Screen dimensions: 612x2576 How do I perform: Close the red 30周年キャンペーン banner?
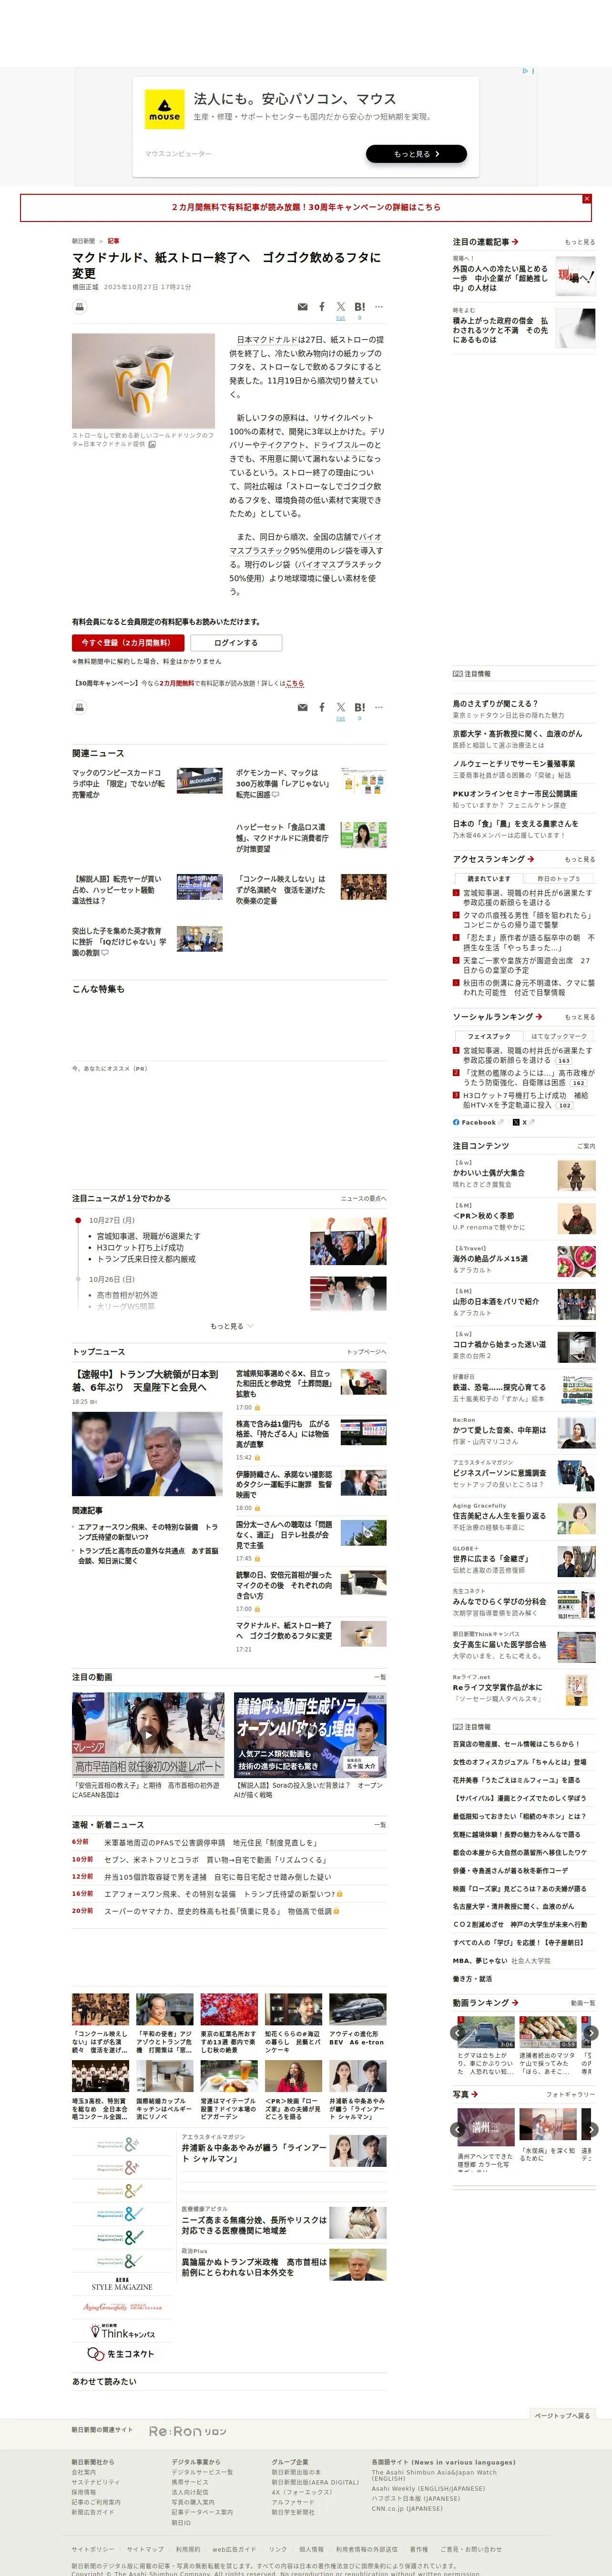point(587,199)
